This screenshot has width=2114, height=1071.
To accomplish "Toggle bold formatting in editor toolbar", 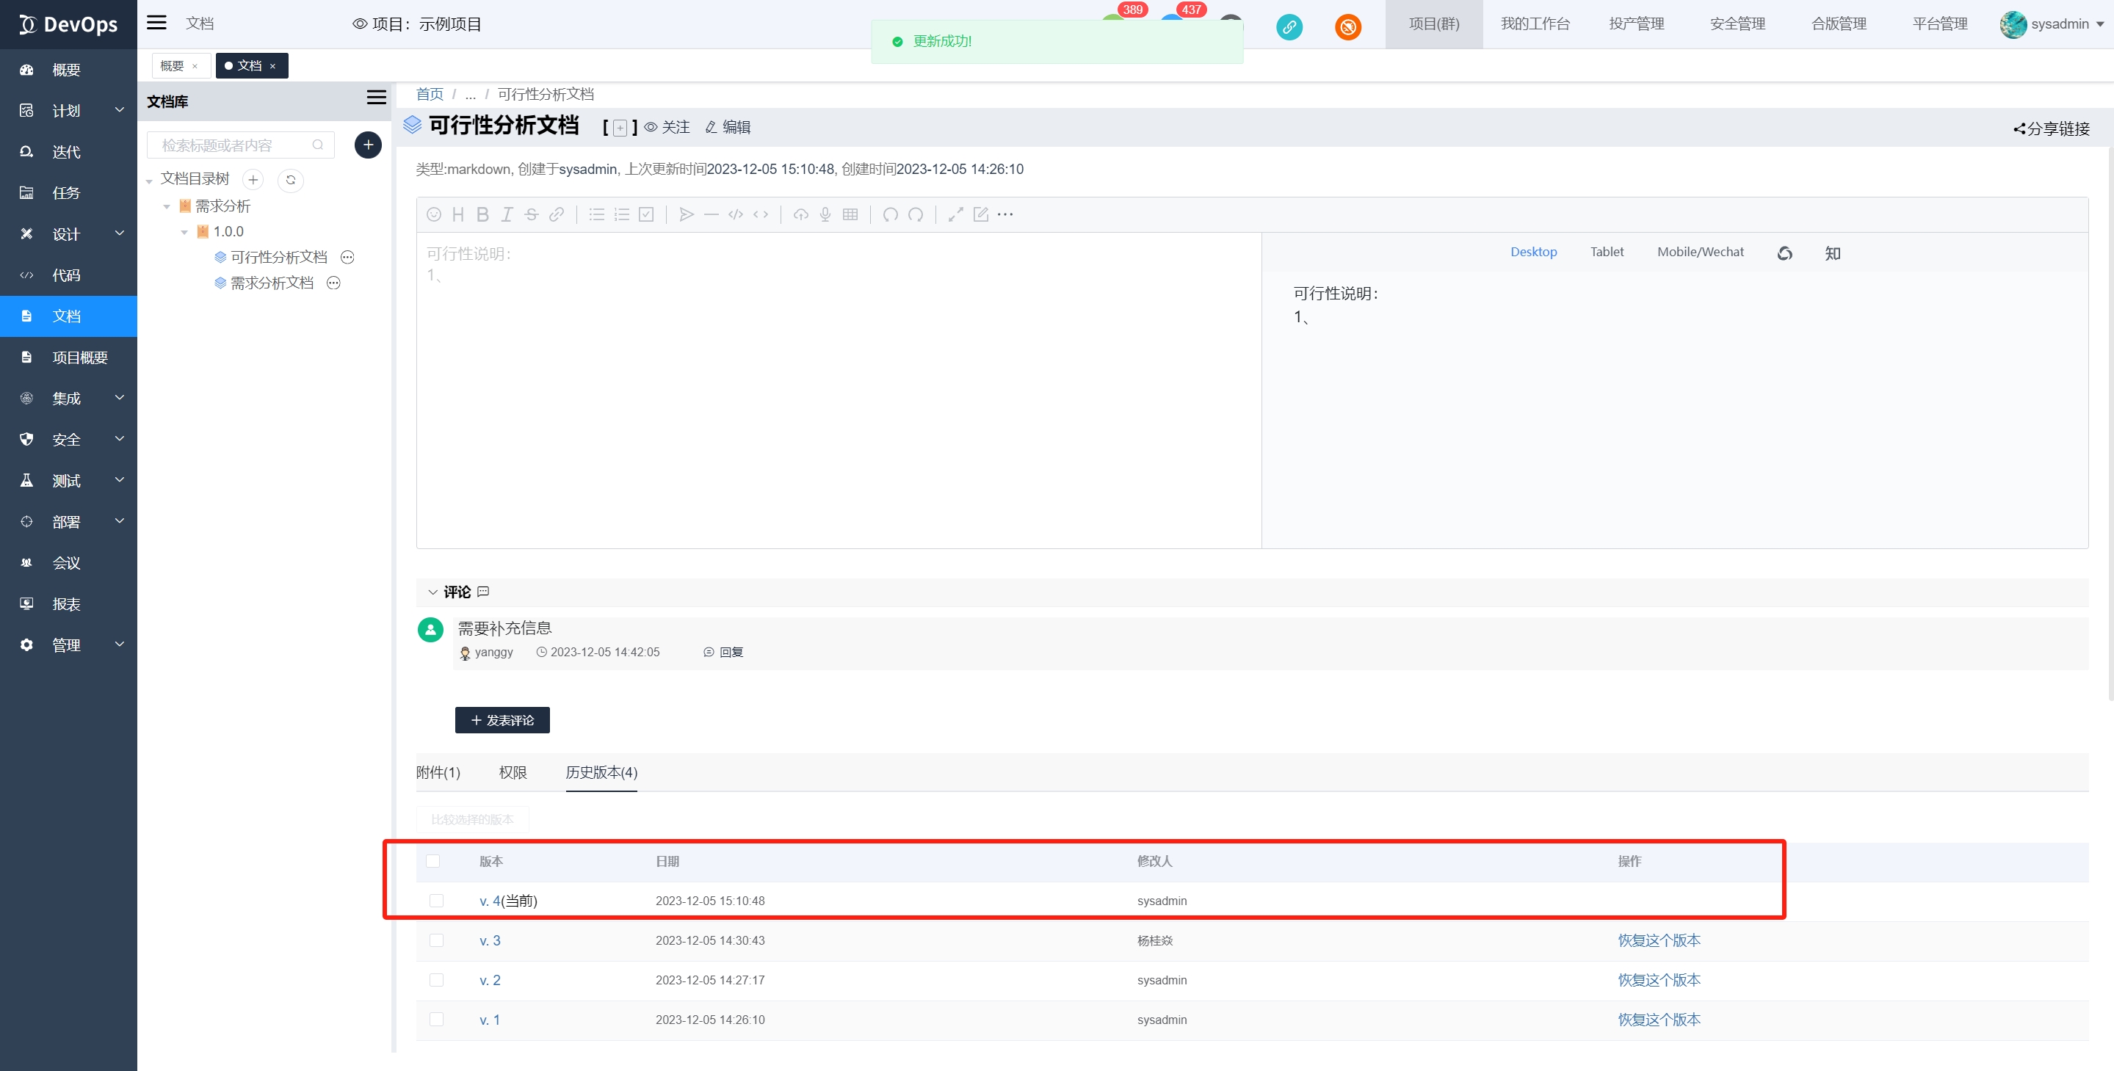I will pyautogui.click(x=482, y=214).
